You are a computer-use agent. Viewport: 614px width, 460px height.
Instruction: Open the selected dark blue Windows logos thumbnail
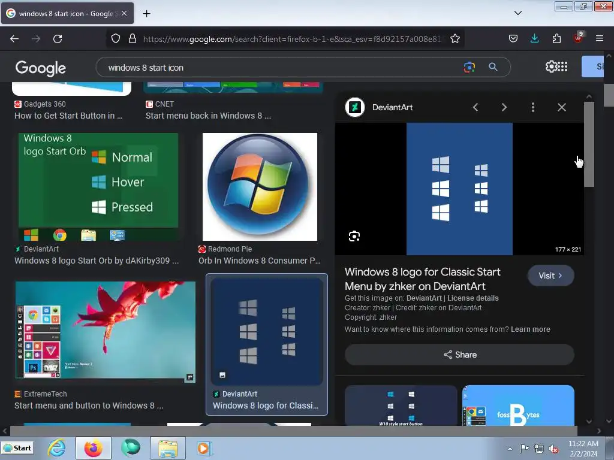click(x=267, y=332)
